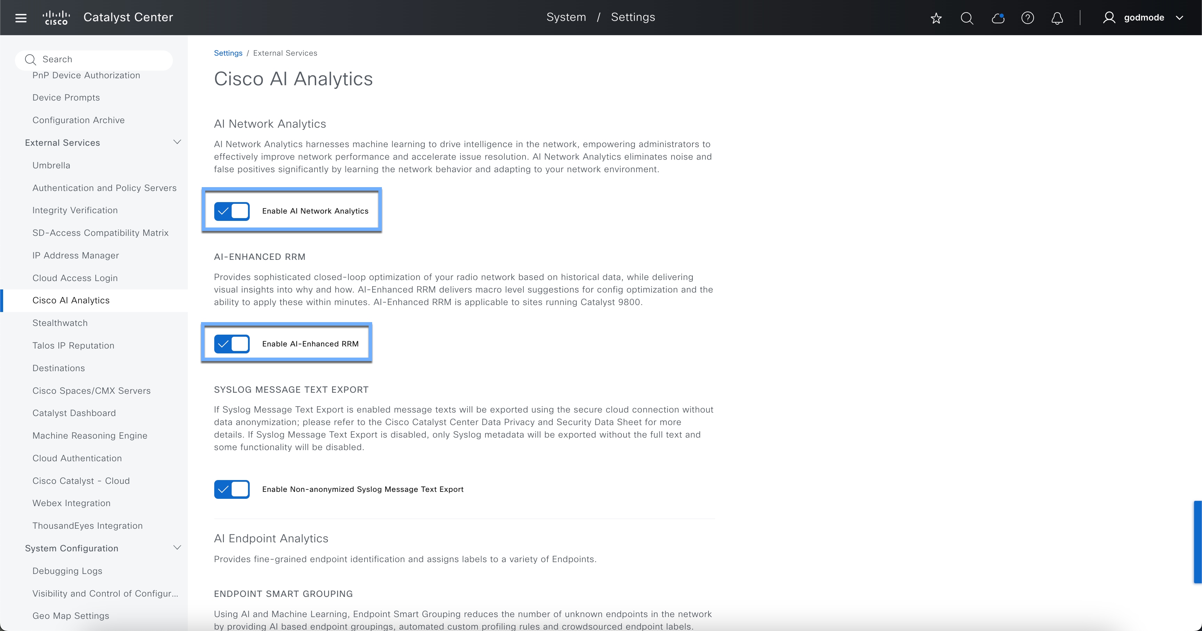Viewport: 1202px width, 631px height.
Task: Open ThousandEyes Integration page
Action: click(87, 526)
